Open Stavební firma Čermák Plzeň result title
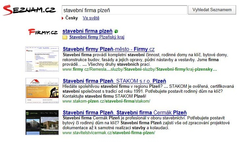240x145 pixels. [125, 112]
